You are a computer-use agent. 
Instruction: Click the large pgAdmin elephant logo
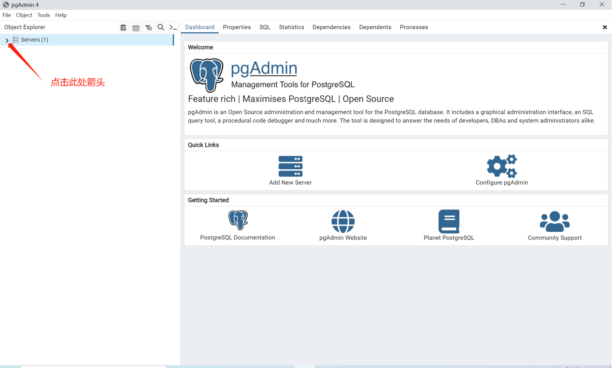click(207, 75)
